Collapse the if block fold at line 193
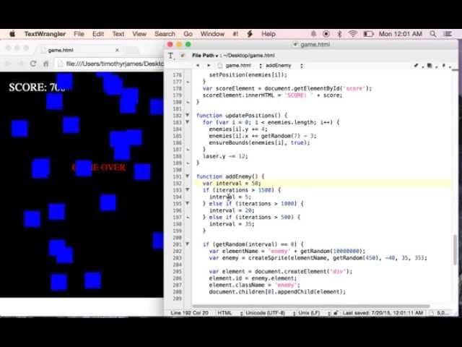 (x=188, y=189)
